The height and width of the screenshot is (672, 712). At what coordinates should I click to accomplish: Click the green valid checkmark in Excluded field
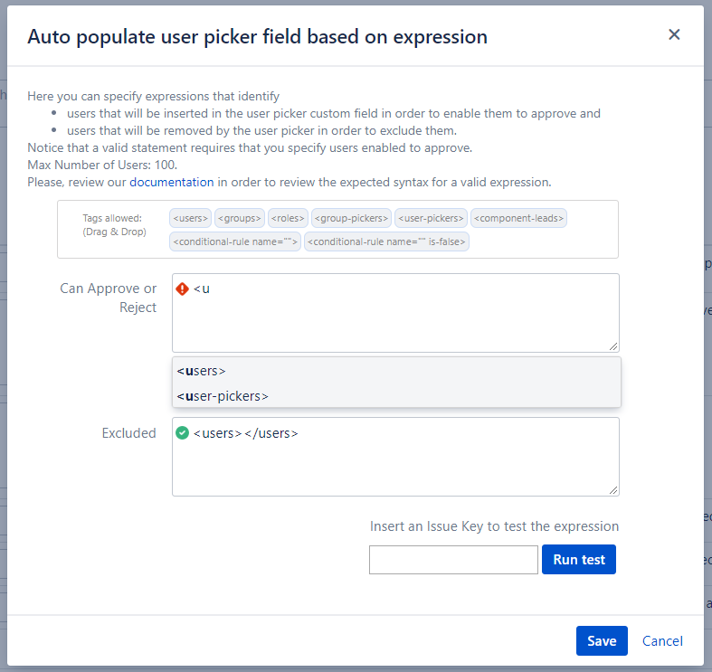click(183, 433)
